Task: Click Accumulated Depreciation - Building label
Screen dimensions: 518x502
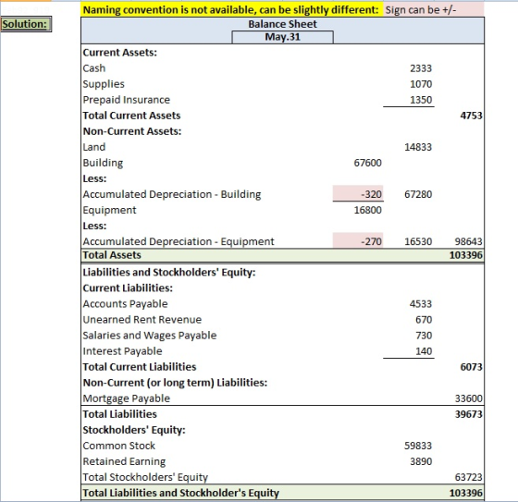Action: 172,194
